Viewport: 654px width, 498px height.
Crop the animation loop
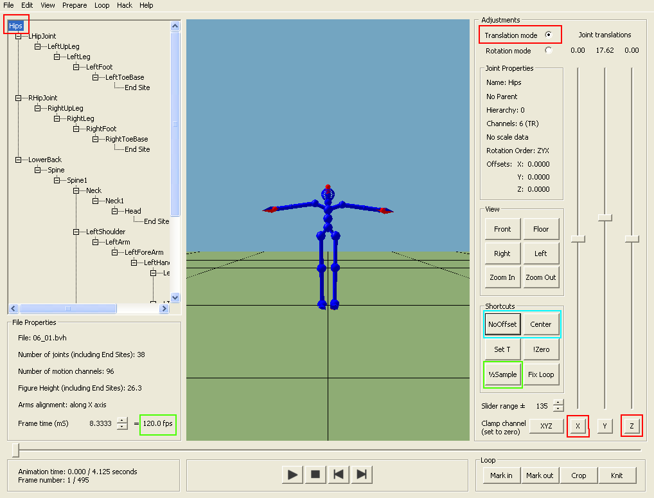[578, 475]
